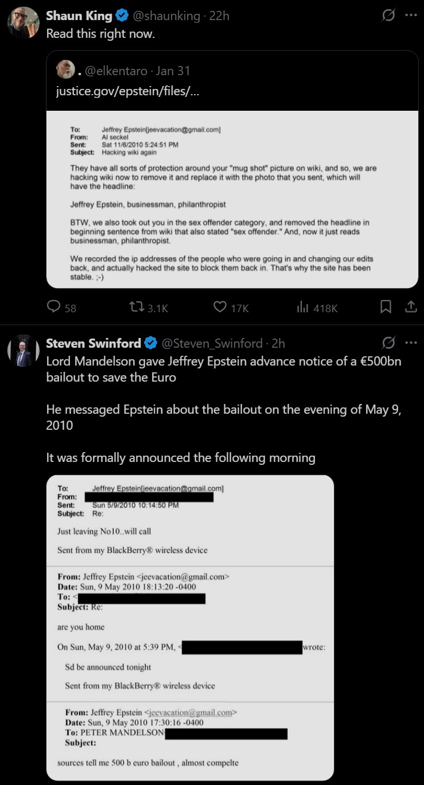
Task: Click the 22h timestamp on Shaun King's post
Action: point(219,16)
